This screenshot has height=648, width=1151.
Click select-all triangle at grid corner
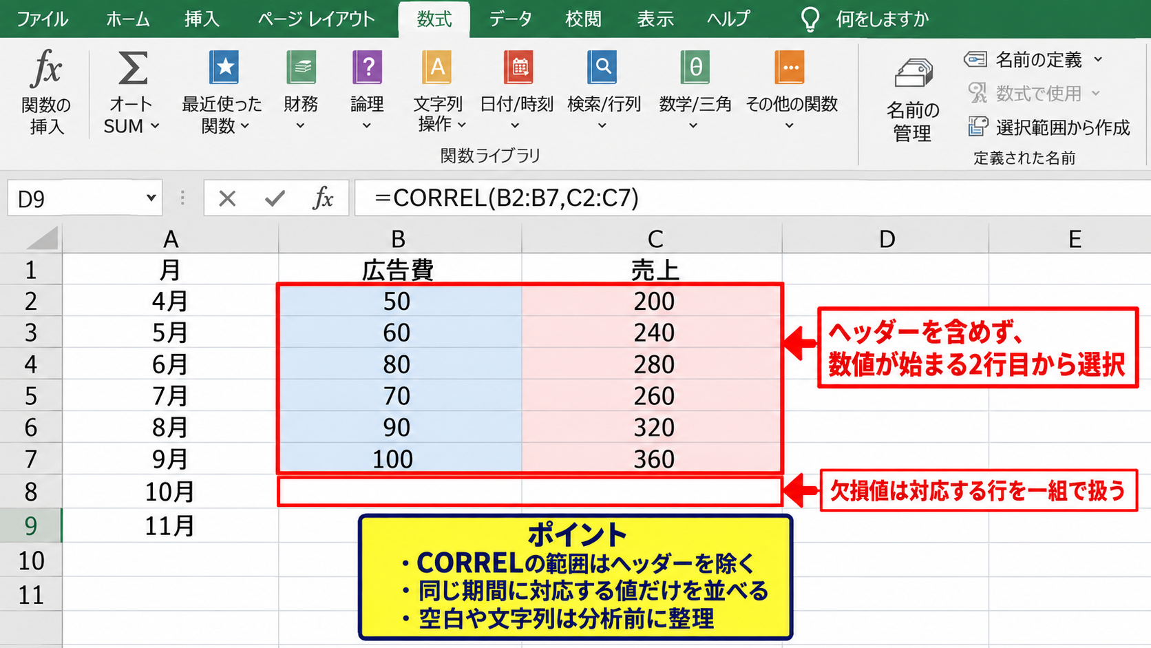(x=43, y=239)
